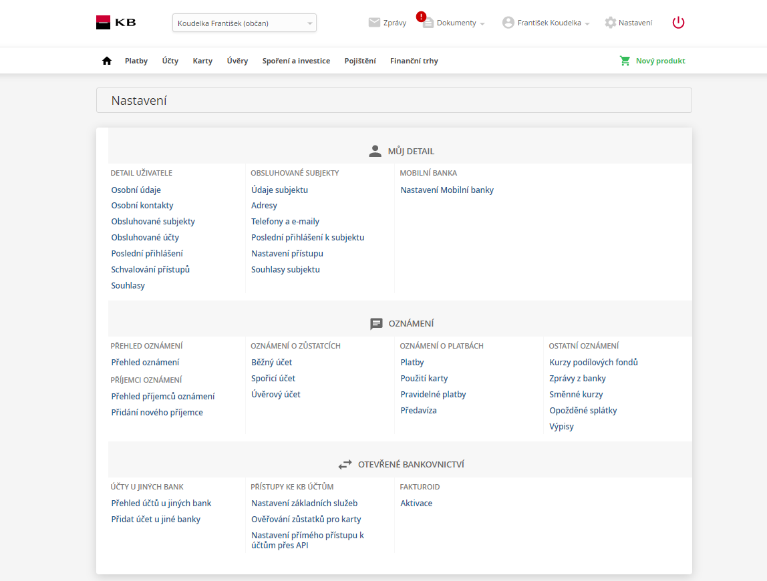Open the Účty menu
This screenshot has width=767, height=581.
click(x=170, y=61)
